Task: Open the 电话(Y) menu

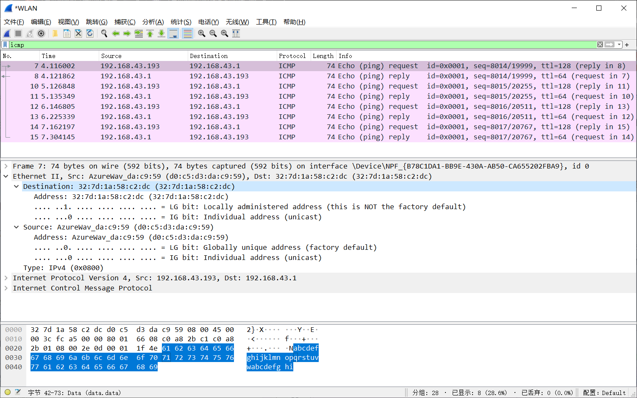Action: tap(209, 22)
